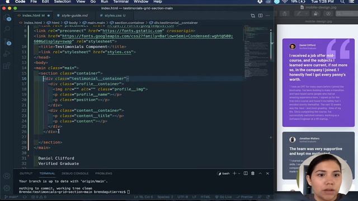Close the terminal panel
Viewport: 358px width, 201px height.
(x=267, y=174)
